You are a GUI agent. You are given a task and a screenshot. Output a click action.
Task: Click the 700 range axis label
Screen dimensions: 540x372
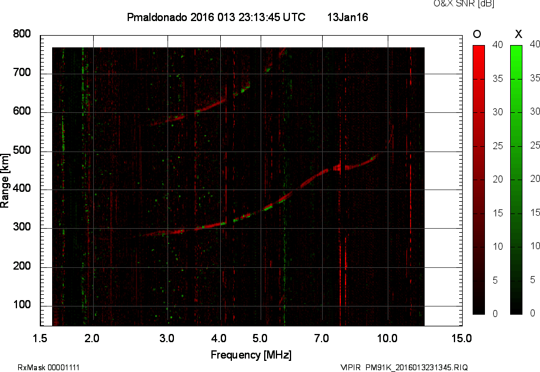(x=22, y=73)
